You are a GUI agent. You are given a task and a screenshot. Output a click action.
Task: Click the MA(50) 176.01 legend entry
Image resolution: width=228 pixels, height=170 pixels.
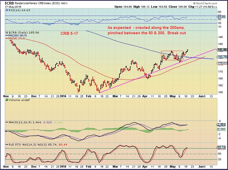pyautogui.click(x=15, y=38)
